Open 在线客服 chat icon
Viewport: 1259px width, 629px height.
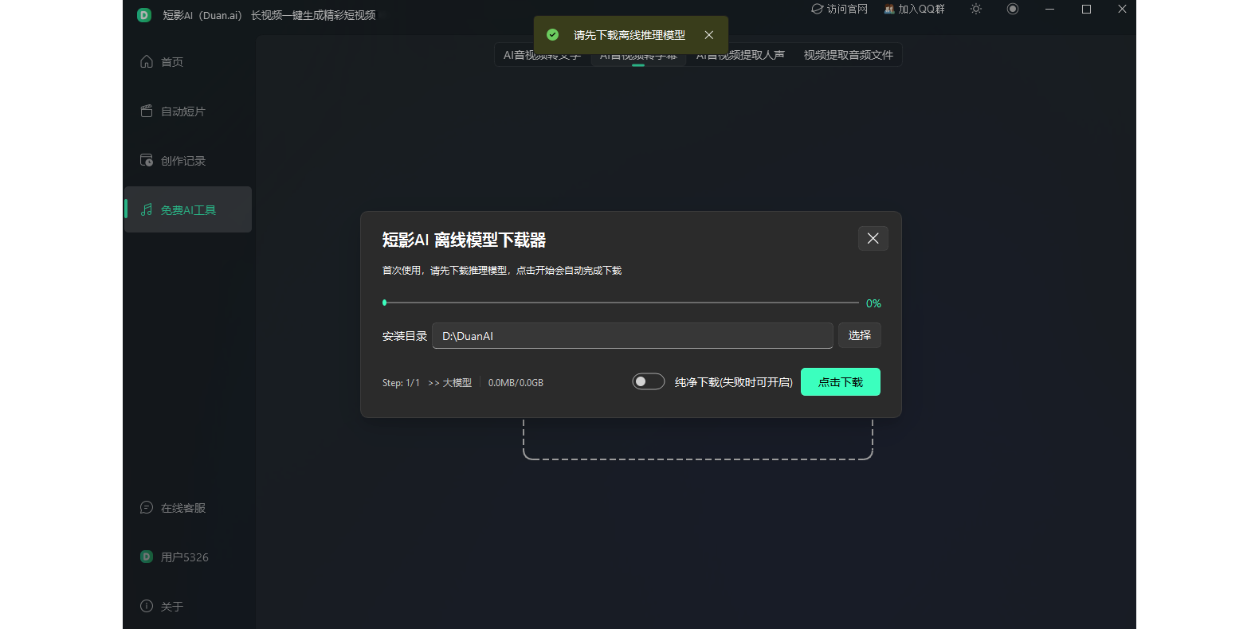[x=147, y=507]
